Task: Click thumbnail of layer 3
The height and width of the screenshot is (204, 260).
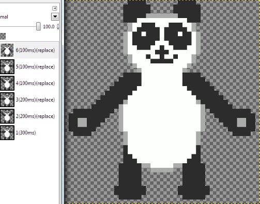Action: tap(7, 99)
